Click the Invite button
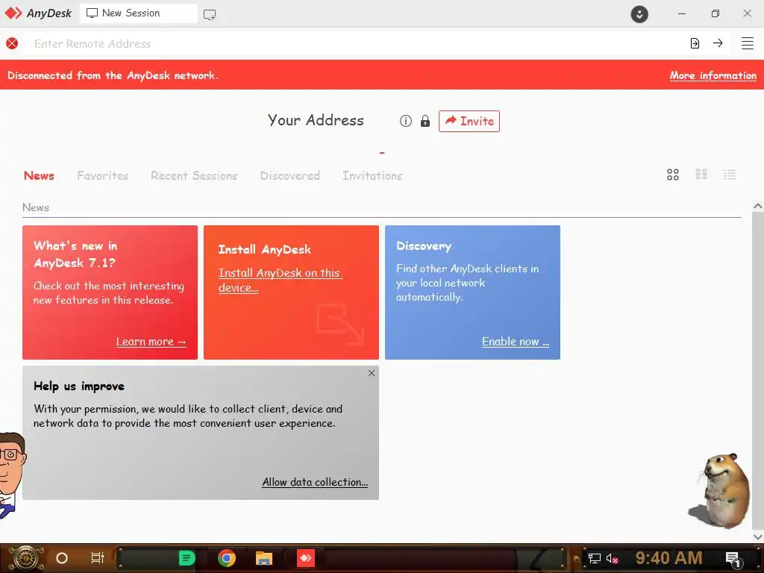 coord(469,121)
